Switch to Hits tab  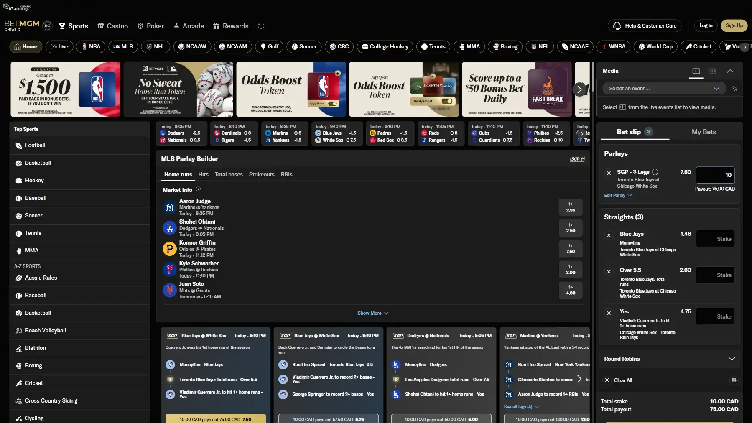point(203,174)
